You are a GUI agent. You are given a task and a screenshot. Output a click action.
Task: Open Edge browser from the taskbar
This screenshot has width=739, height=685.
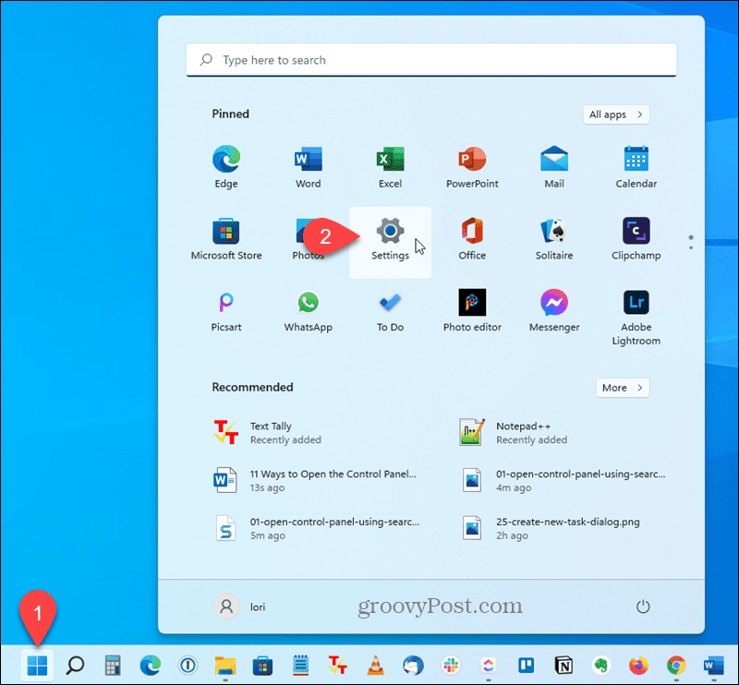tap(151, 666)
